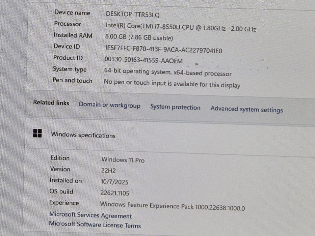Screen dimensions: 315x236
Task: Open Microsoft Services Agreement link
Action: point(90,215)
